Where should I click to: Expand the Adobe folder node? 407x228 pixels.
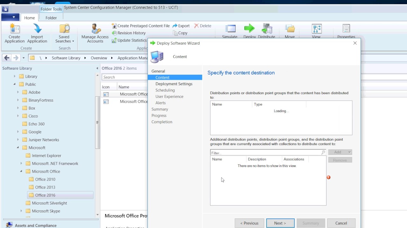[x=18, y=92]
